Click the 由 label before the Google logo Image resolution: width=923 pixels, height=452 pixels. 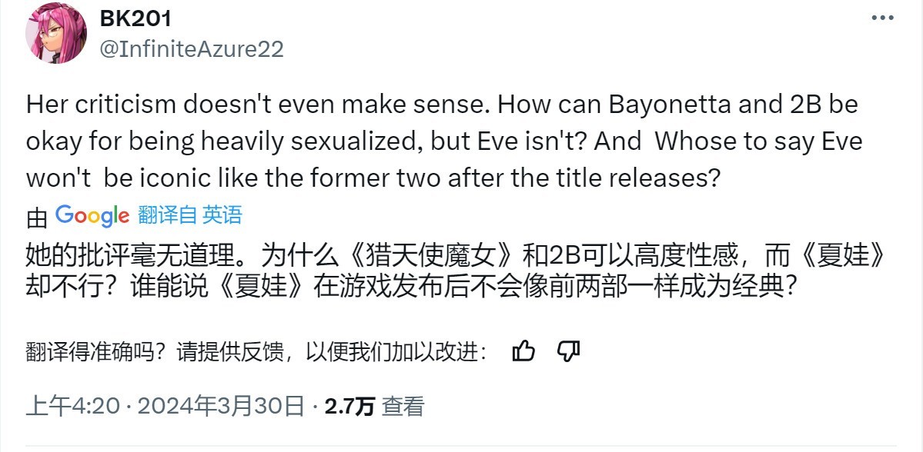(37, 218)
